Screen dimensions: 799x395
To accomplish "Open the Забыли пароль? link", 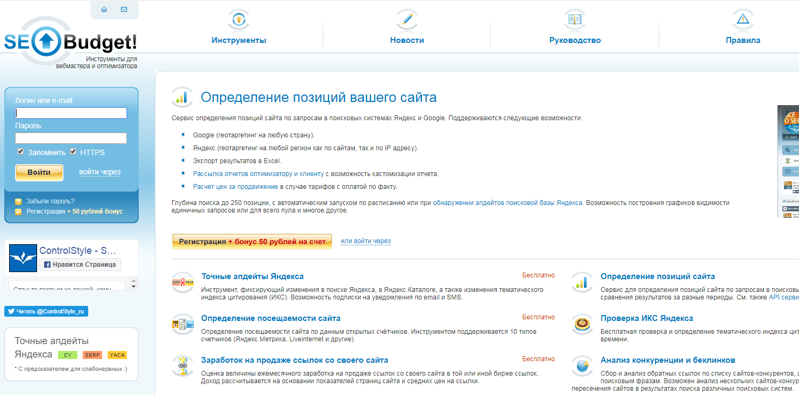I will tap(51, 201).
